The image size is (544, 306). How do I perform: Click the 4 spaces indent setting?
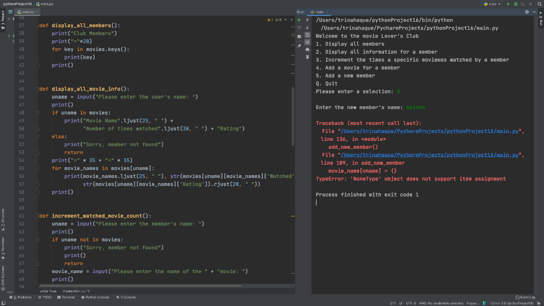pyautogui.click(x=472, y=303)
